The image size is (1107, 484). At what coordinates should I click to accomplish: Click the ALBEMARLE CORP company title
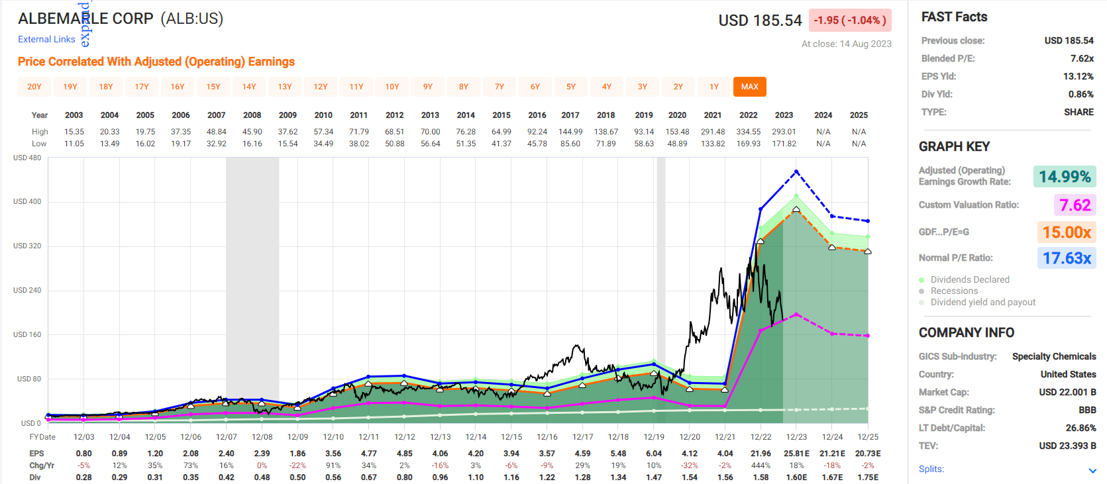pos(85,19)
